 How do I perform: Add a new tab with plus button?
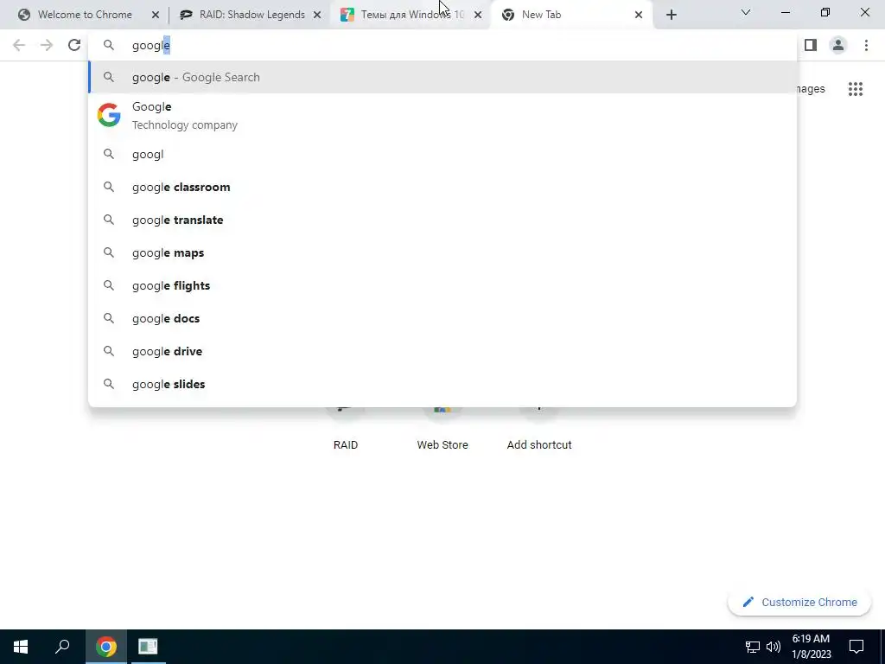[671, 16]
